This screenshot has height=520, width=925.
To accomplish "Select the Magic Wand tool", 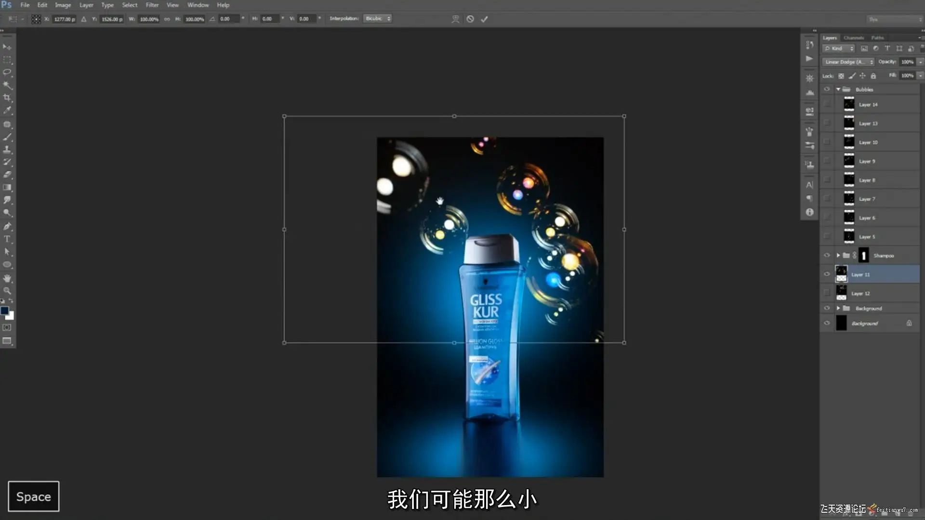I will point(7,85).
